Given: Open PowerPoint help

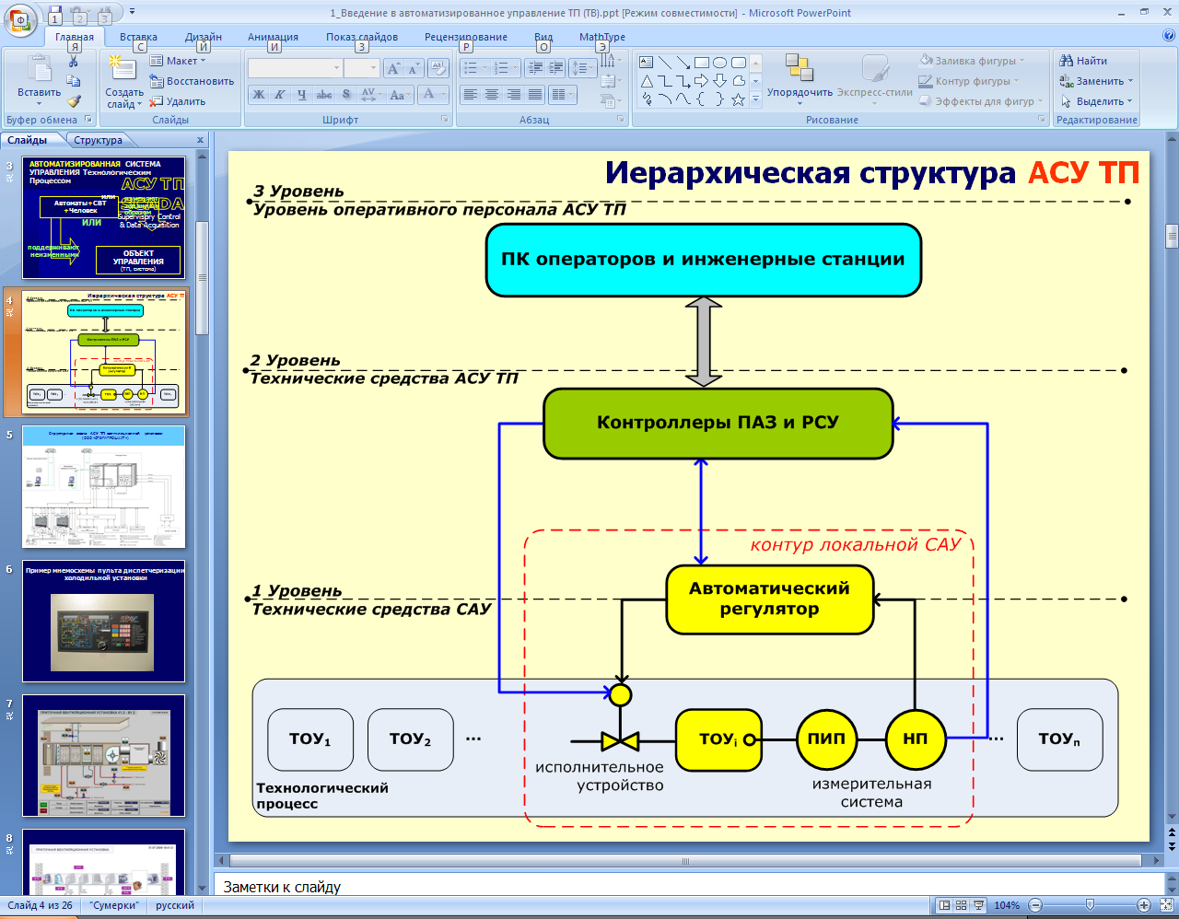Looking at the screenshot, I should pos(1169,36).
